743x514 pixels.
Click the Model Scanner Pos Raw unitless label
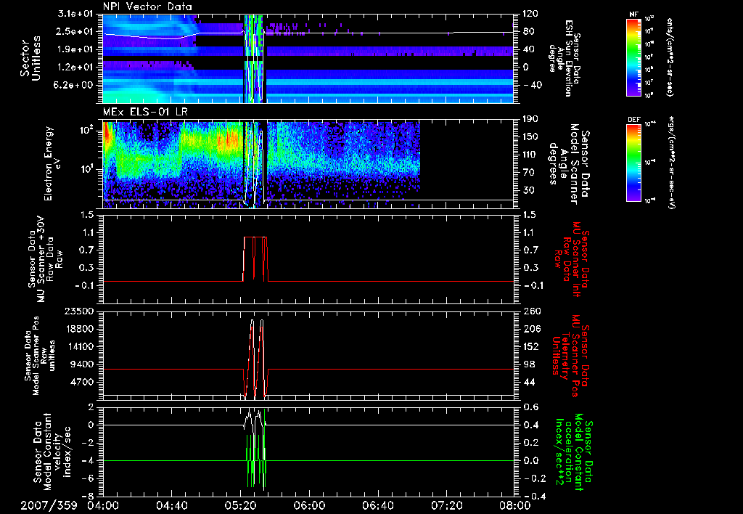tap(41, 356)
